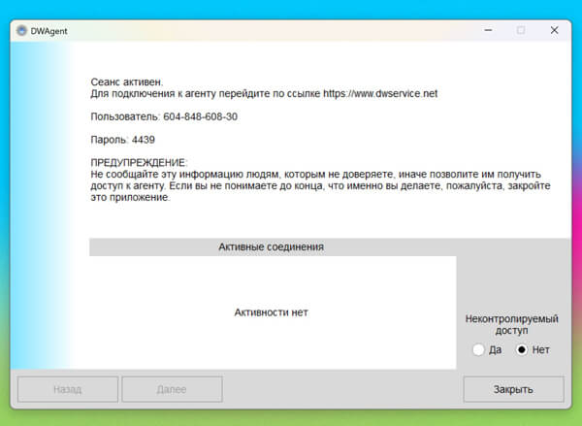Image resolution: width=582 pixels, height=426 pixels.
Task: Click the 'Сеанс активен' status text
Action: click(126, 82)
